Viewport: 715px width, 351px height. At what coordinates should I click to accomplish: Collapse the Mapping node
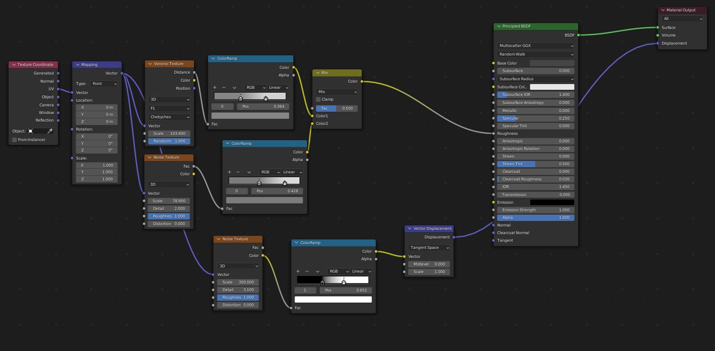point(77,65)
